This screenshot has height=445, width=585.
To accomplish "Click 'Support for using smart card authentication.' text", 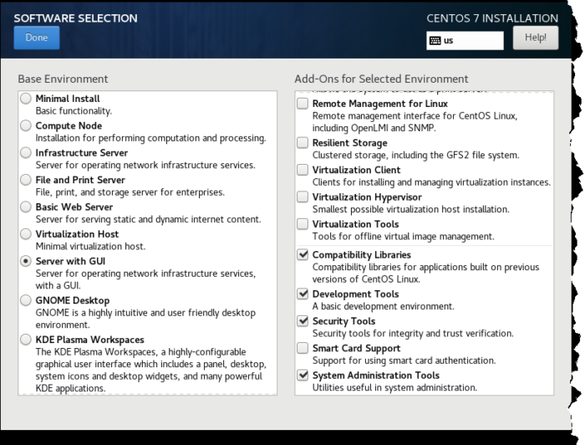I will click(x=404, y=361).
